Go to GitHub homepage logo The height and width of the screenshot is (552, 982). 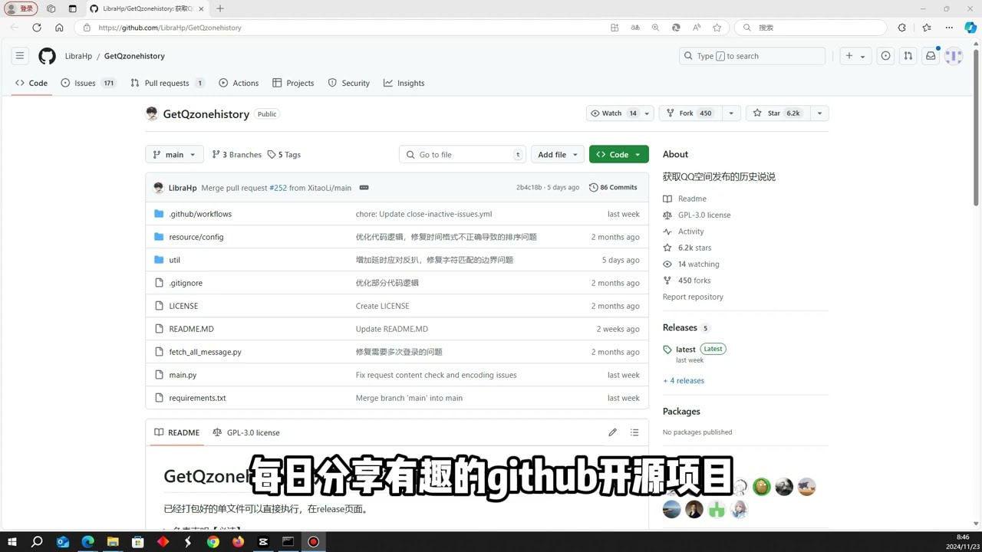[48, 56]
